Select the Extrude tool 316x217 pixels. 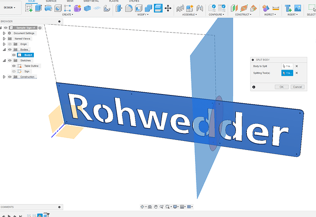pos(38,8)
